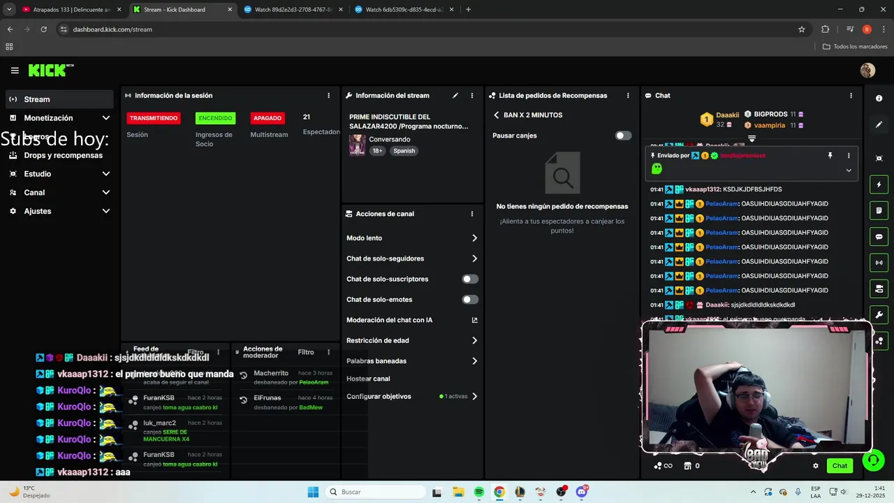Open Restricción de edad chevron

coord(475,341)
